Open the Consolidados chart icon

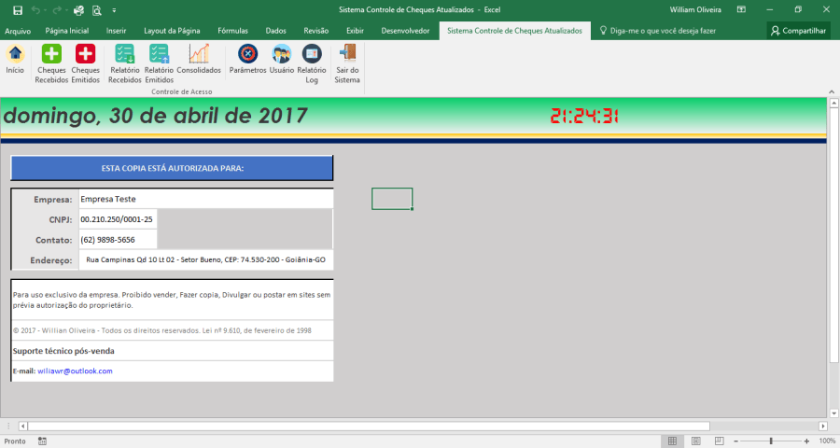(199, 53)
